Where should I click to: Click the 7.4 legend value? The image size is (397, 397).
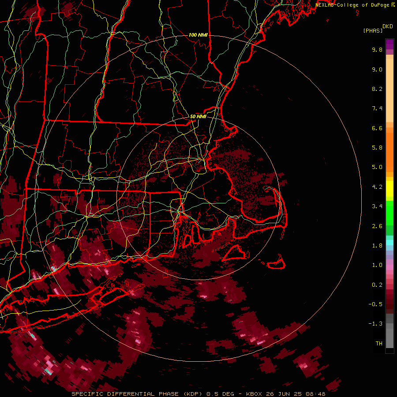point(377,109)
